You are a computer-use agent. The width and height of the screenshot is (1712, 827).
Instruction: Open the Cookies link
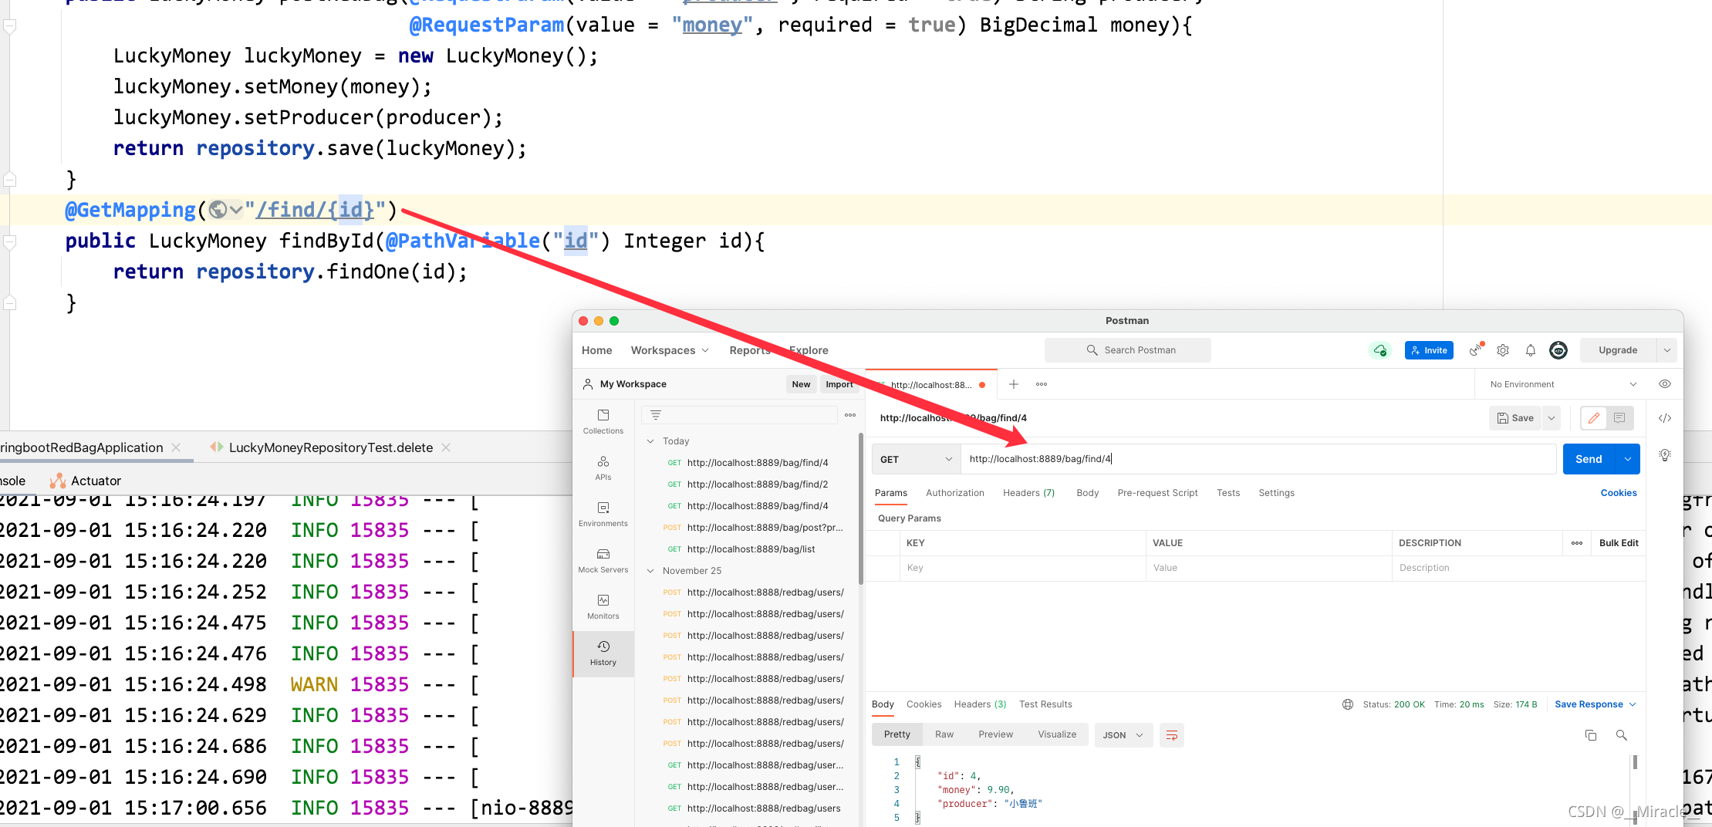[1618, 493]
